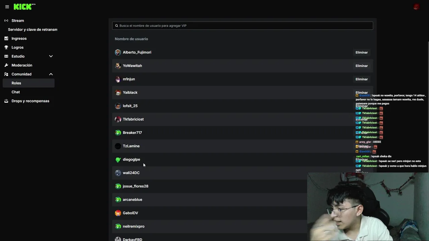Click the GaboIDV user avatar
This screenshot has height=241, width=429.
(118, 213)
